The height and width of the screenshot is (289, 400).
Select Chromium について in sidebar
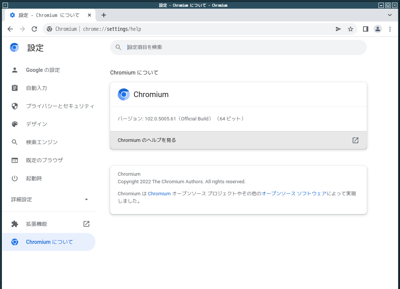(48, 242)
